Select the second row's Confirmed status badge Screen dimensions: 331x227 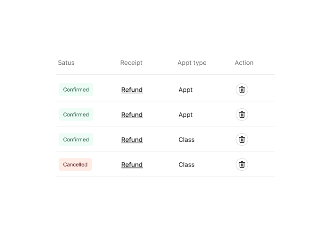tap(76, 115)
